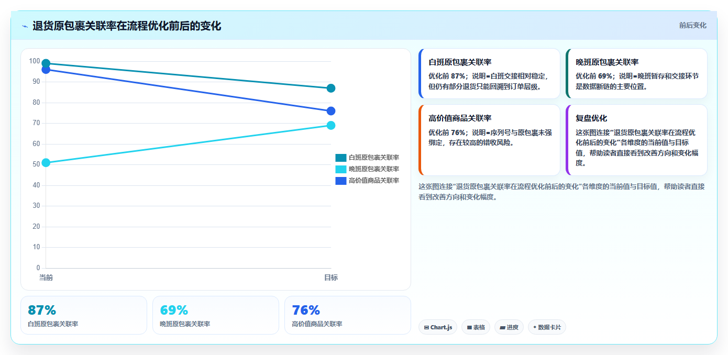Viewport: 728px width, 355px height.
Task: Click the 表格 tag icon
Action: (x=469, y=328)
